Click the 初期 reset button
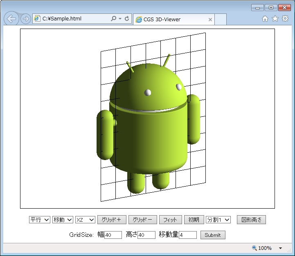 [x=194, y=220]
